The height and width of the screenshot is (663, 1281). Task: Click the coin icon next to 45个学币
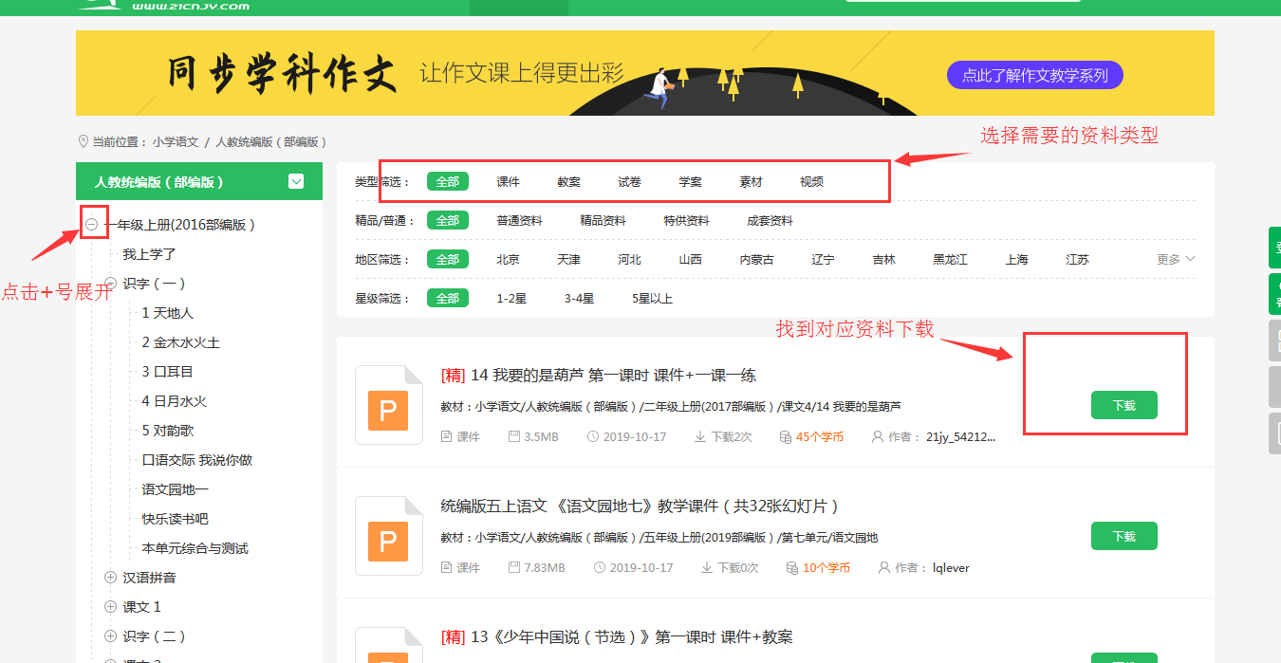click(x=785, y=437)
